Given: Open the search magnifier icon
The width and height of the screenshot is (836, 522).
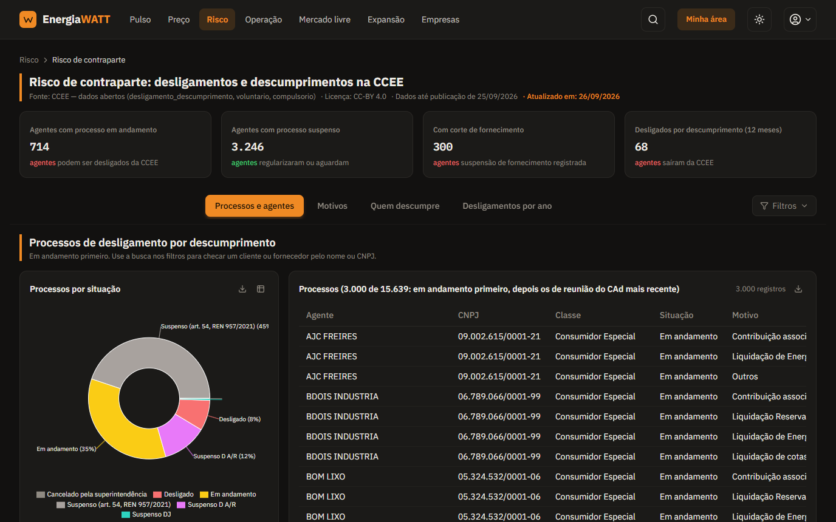Looking at the screenshot, I should coord(653,19).
